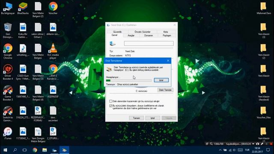Open File Explorer from the taskbar

[45, 150]
